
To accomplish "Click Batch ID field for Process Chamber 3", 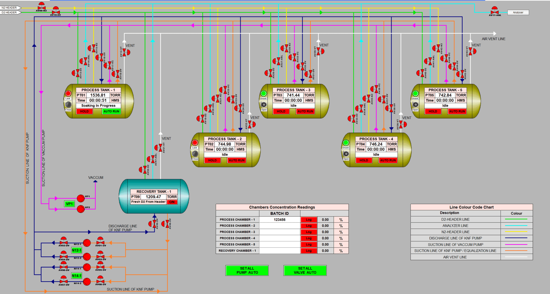I will 279,232.
